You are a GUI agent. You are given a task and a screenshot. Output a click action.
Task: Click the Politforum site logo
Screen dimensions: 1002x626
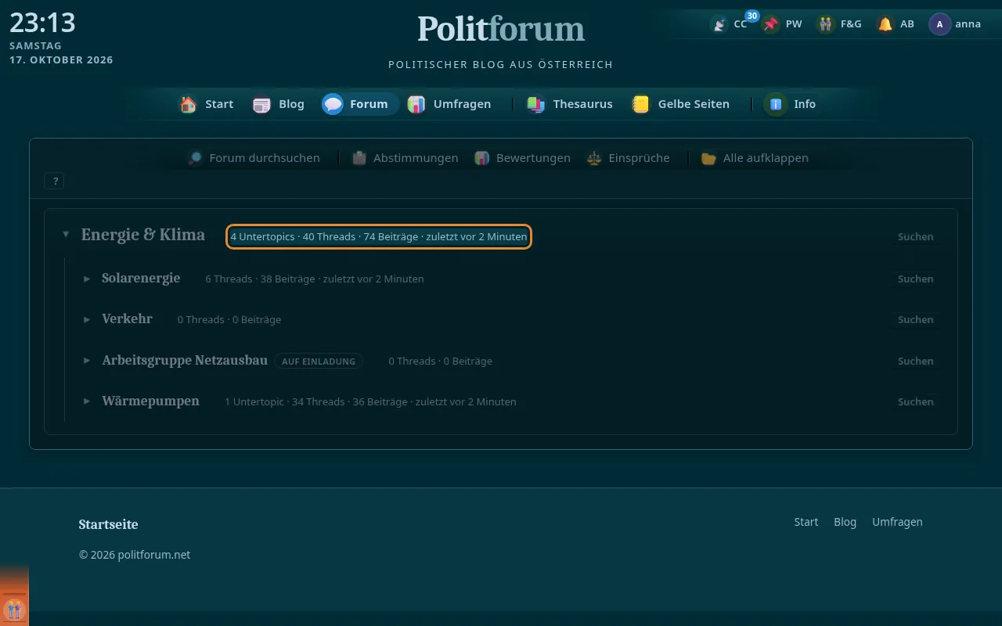501,30
